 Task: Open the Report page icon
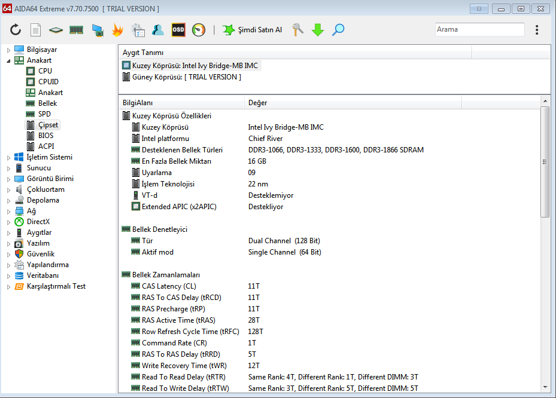pyautogui.click(x=36, y=30)
